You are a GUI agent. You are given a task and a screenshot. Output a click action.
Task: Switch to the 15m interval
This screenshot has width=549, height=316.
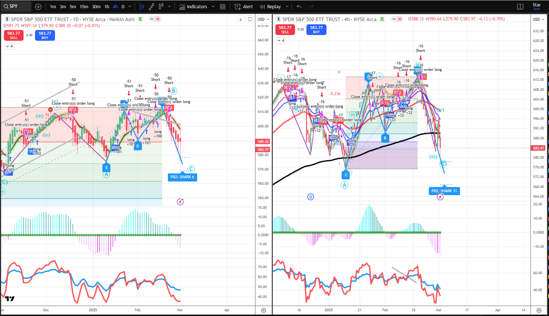coord(84,6)
